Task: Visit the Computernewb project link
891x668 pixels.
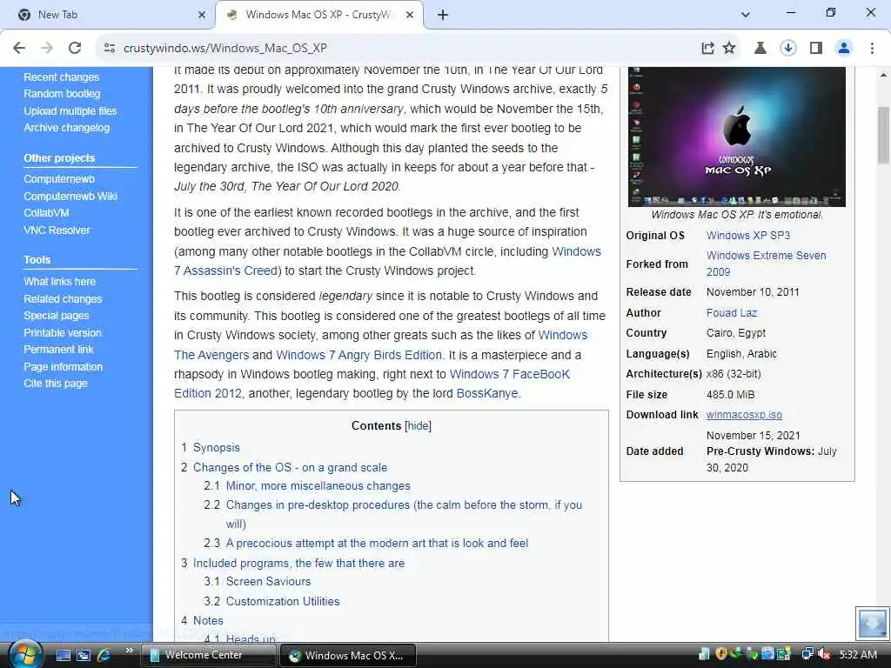Action: (59, 179)
